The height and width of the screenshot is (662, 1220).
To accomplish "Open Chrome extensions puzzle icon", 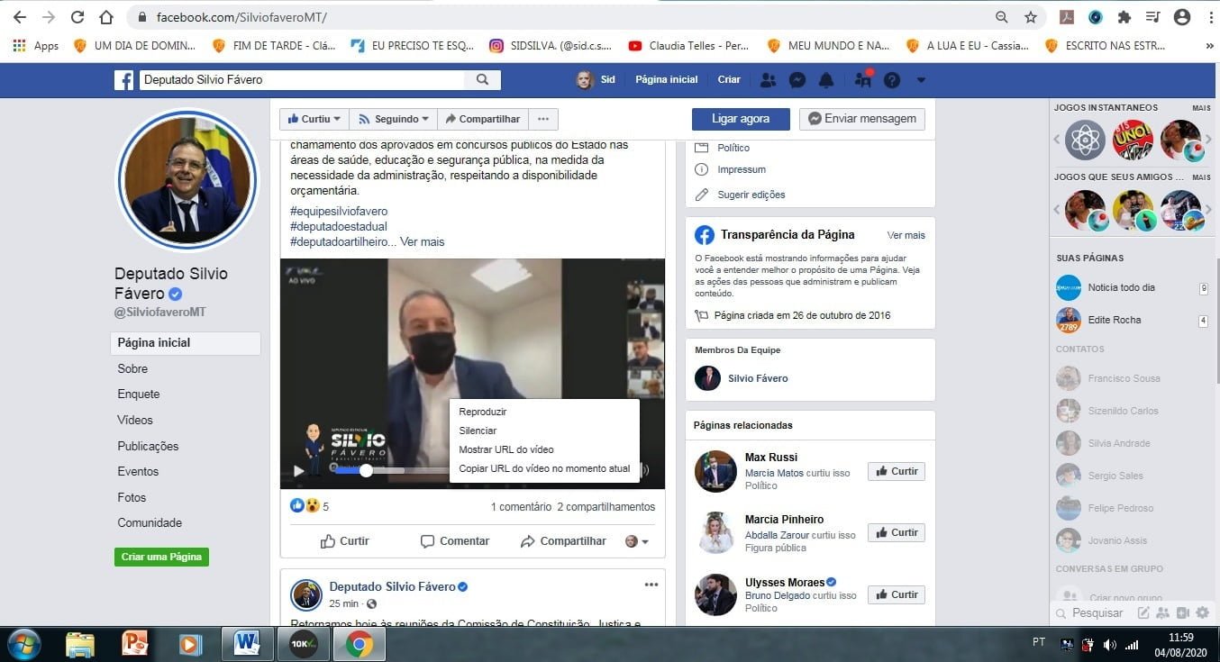I will pos(1124,17).
